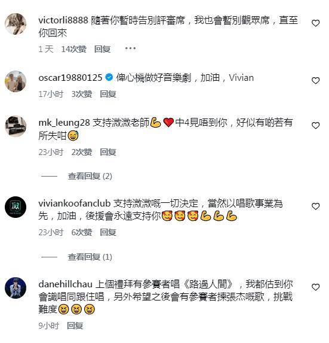Viewport: 329px width, 343px height.
Task: Tap the heart next to danehillchau's comment
Action: point(315,287)
